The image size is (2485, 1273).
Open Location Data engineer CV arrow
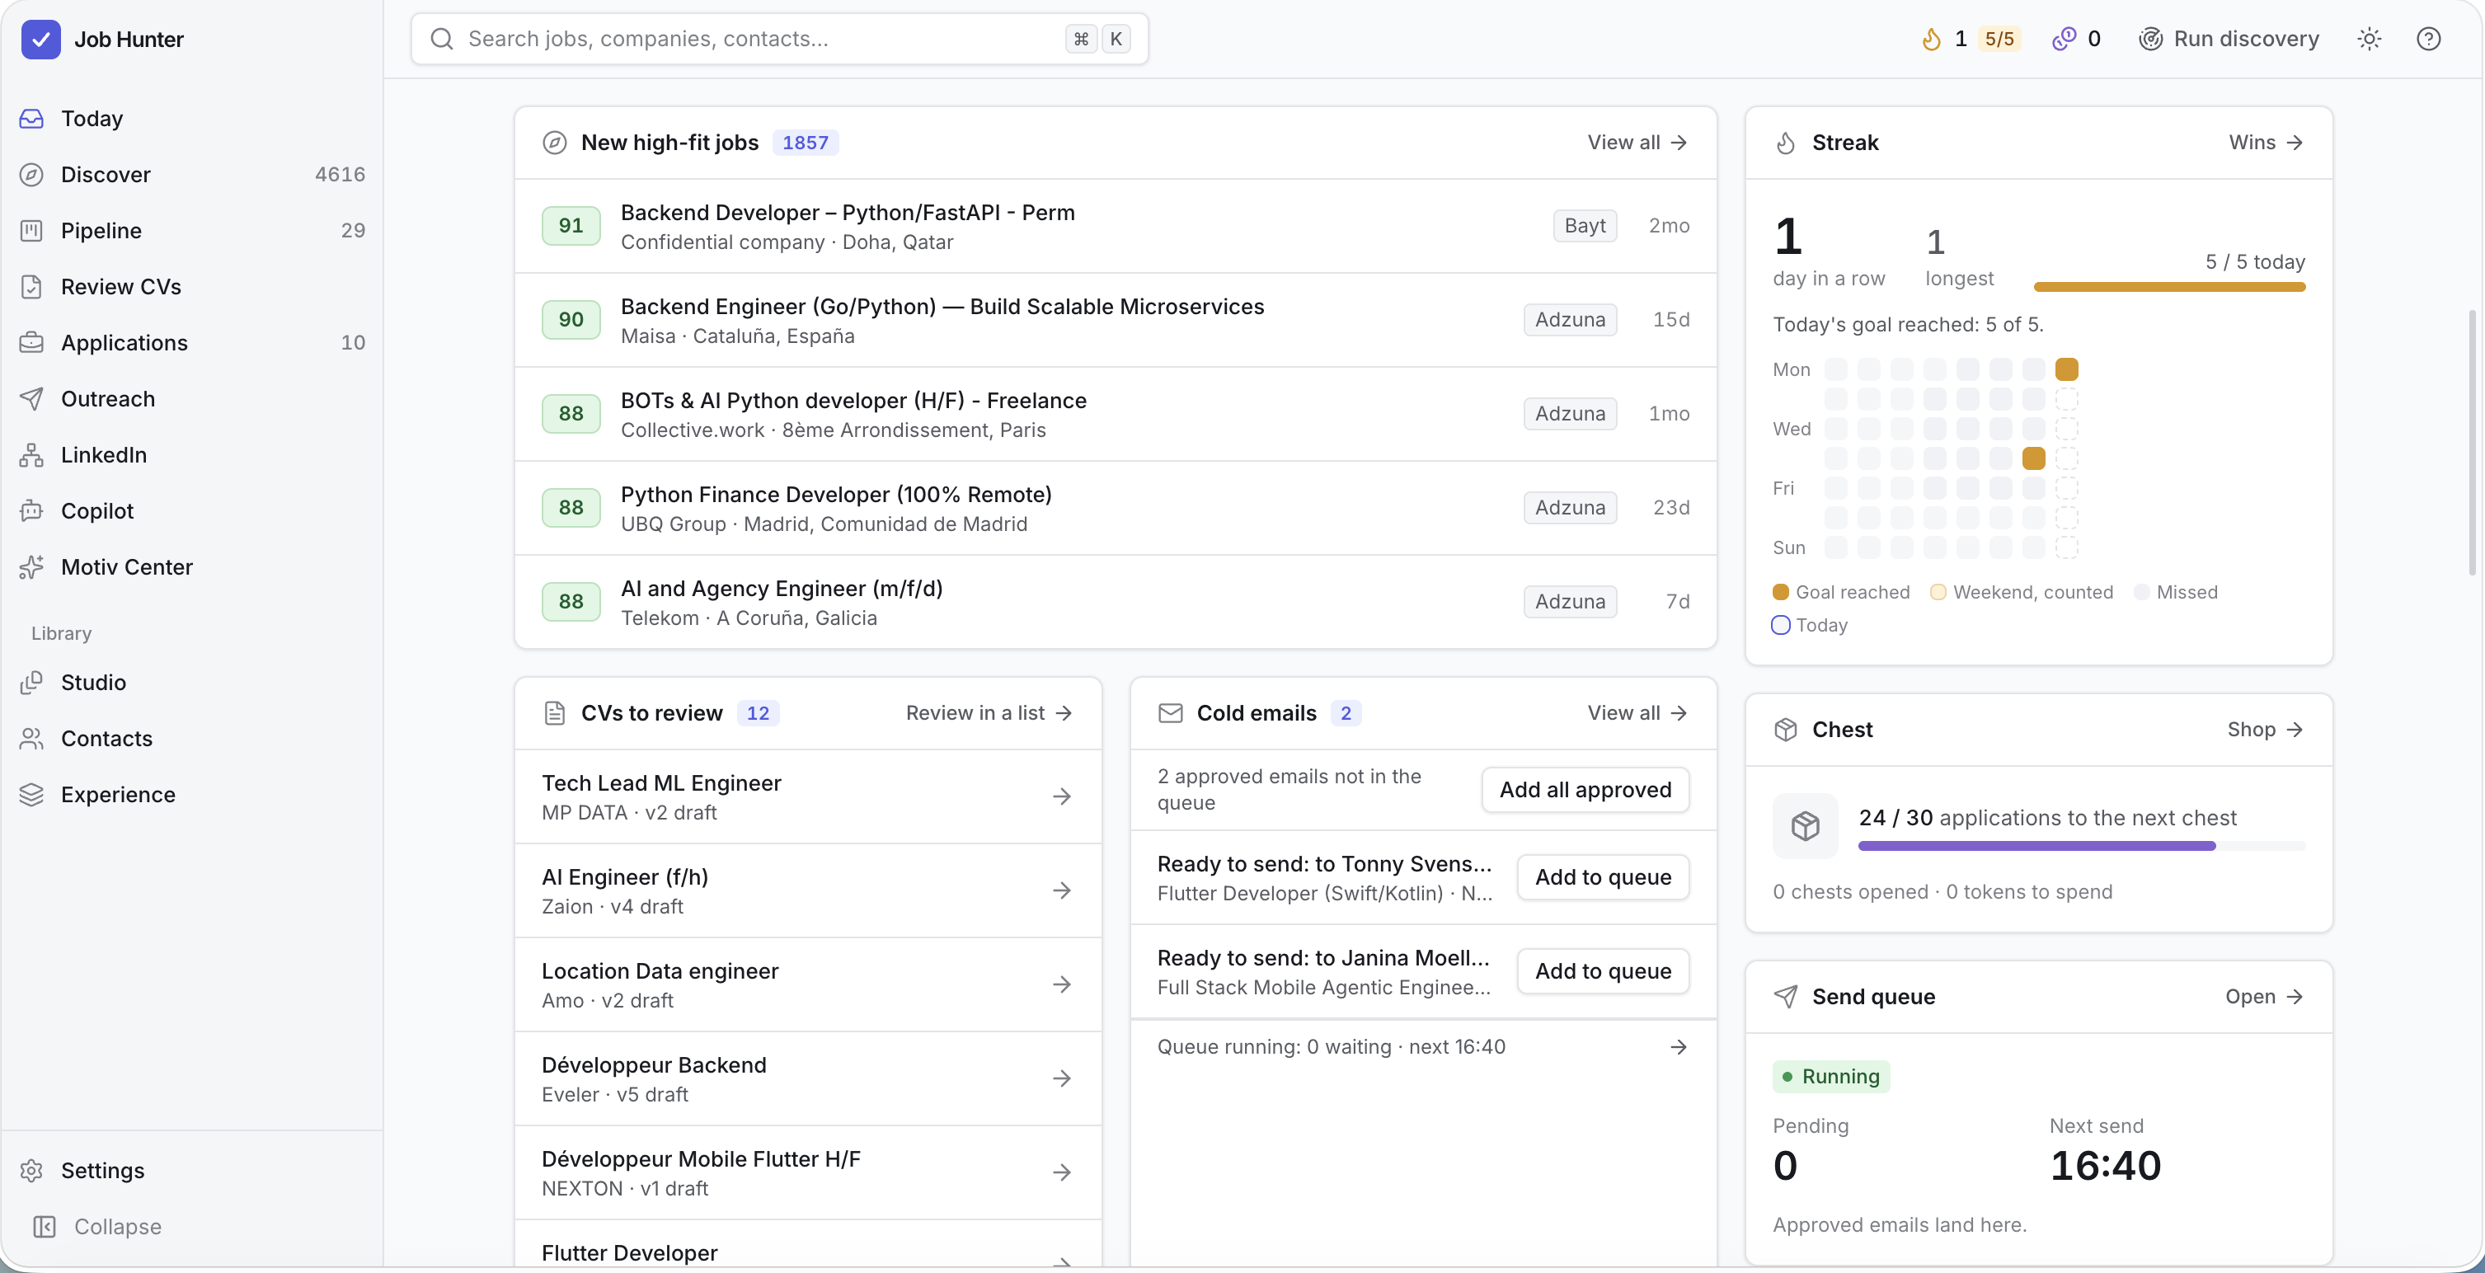pyautogui.click(x=1061, y=984)
